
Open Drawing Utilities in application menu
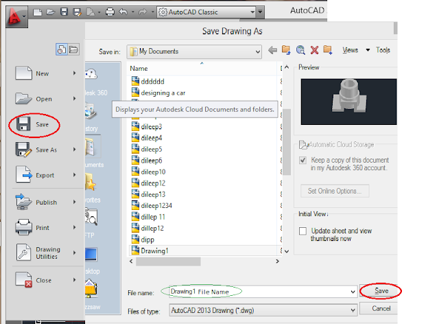point(46,253)
